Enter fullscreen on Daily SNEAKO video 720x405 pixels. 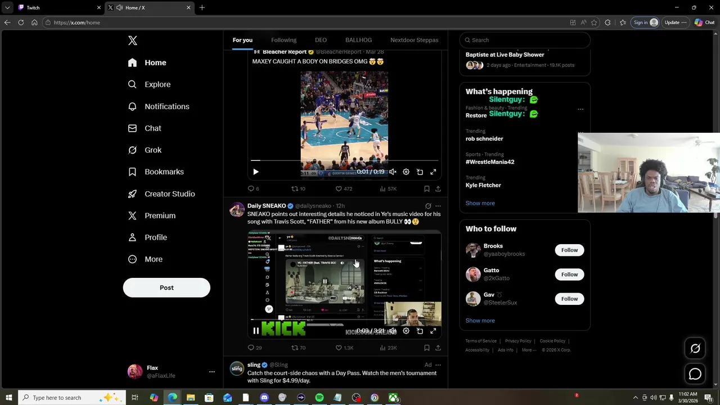[433, 331]
